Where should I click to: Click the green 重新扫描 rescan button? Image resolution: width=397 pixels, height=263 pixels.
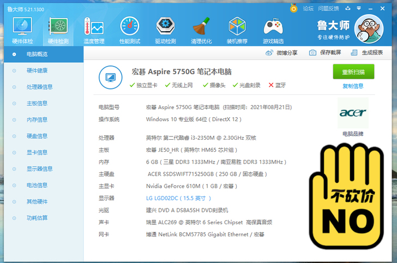tap(353, 71)
